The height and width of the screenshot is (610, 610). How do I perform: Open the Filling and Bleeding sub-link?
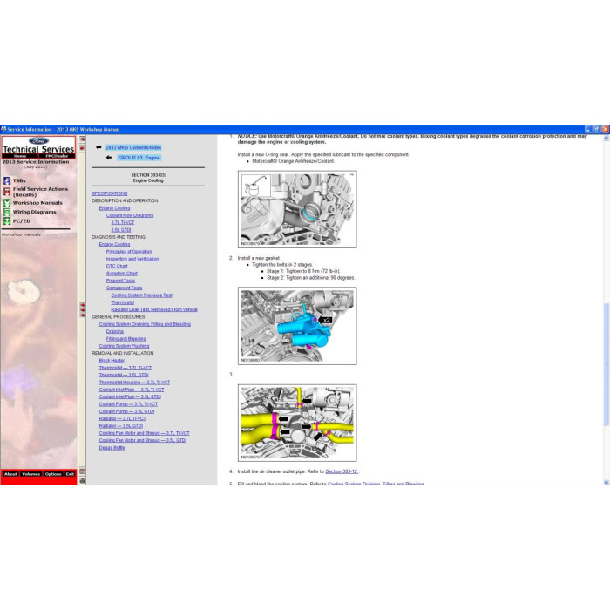pos(126,339)
